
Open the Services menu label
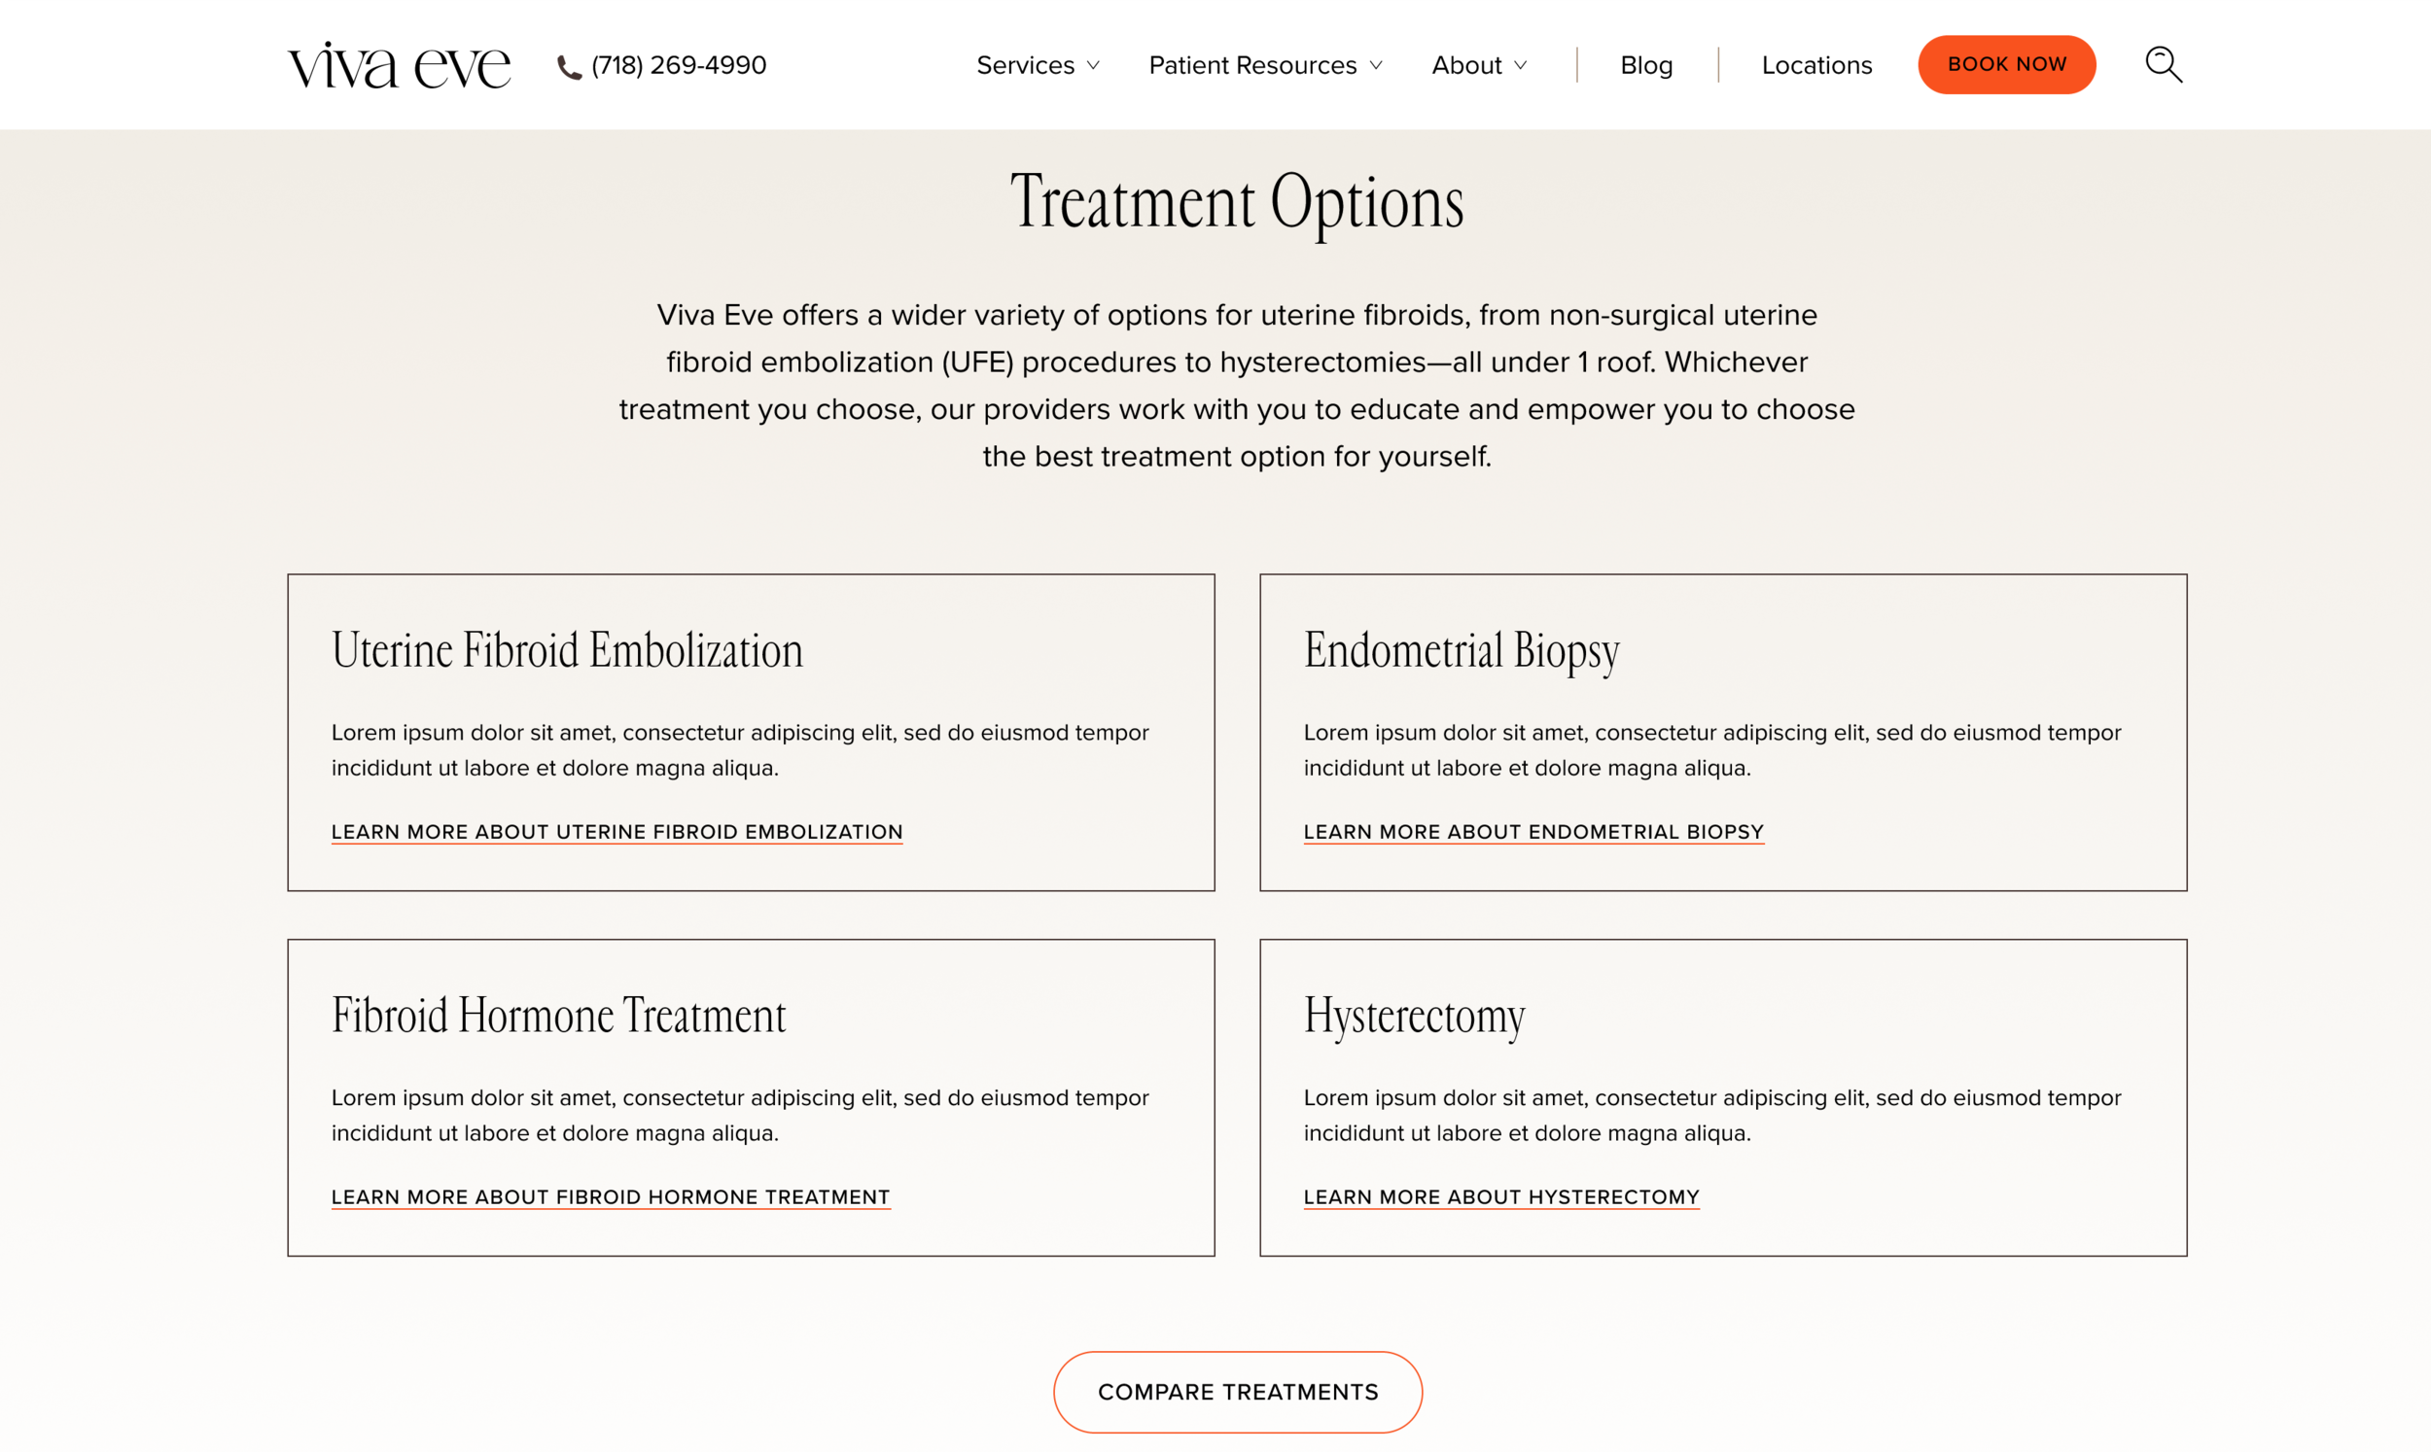pos(1025,65)
